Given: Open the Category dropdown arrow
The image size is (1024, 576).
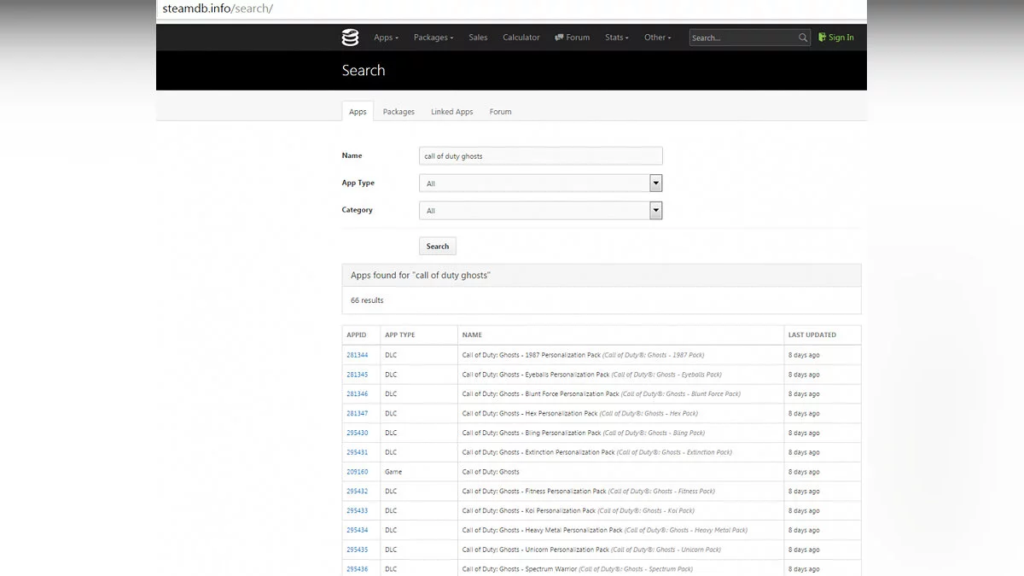Looking at the screenshot, I should (655, 211).
